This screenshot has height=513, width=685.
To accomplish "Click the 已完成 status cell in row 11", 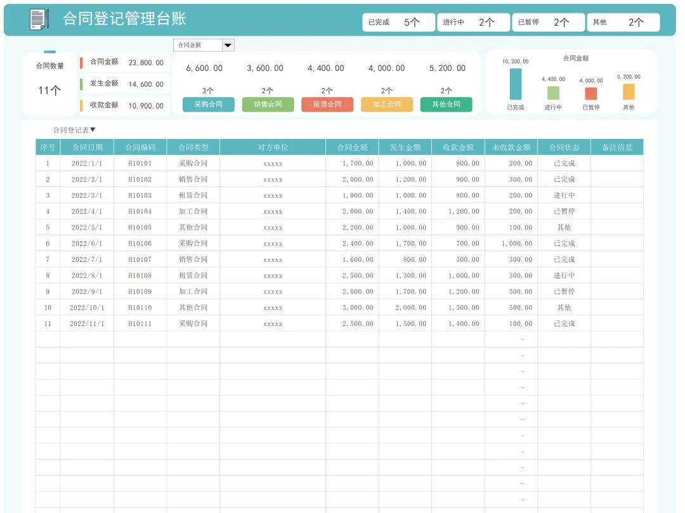I will [564, 323].
